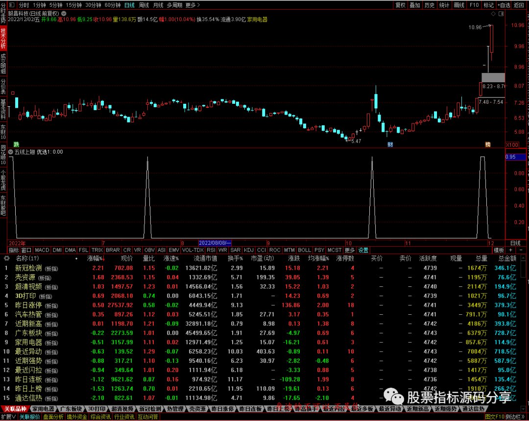The width and height of the screenshot is (529, 421).
Task: Switch to 盘面分析 bottom tab
Action: pyautogui.click(x=53, y=417)
